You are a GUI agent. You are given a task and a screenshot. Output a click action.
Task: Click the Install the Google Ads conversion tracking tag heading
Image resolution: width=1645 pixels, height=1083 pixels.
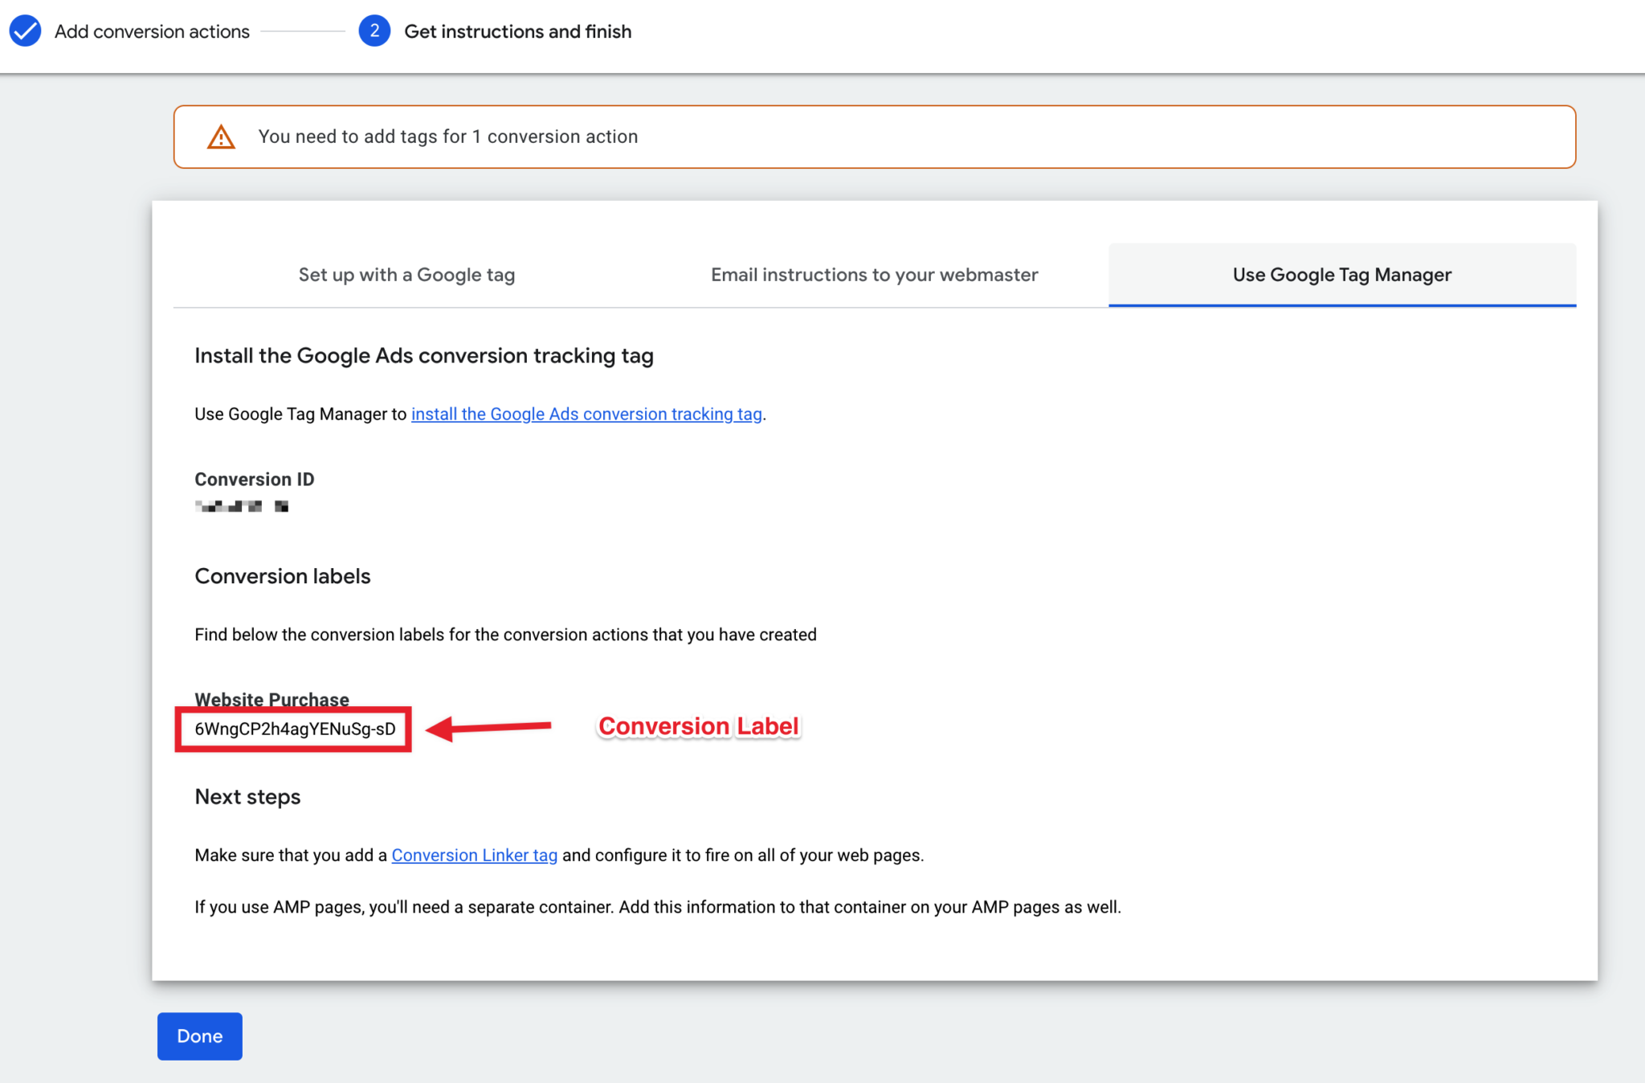click(x=424, y=355)
